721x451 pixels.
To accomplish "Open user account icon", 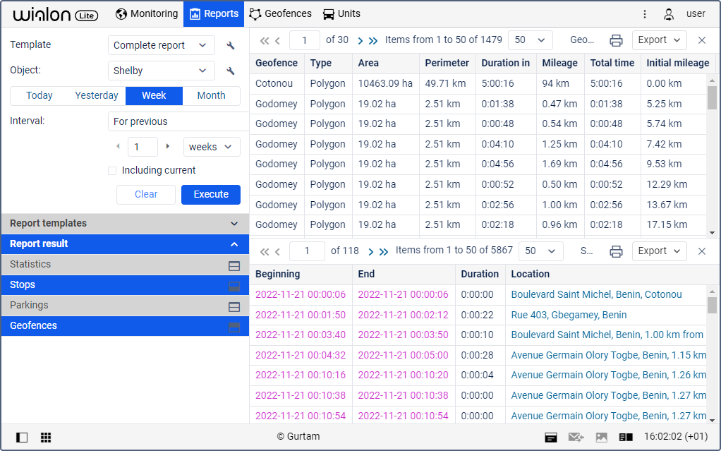I will click(x=669, y=14).
